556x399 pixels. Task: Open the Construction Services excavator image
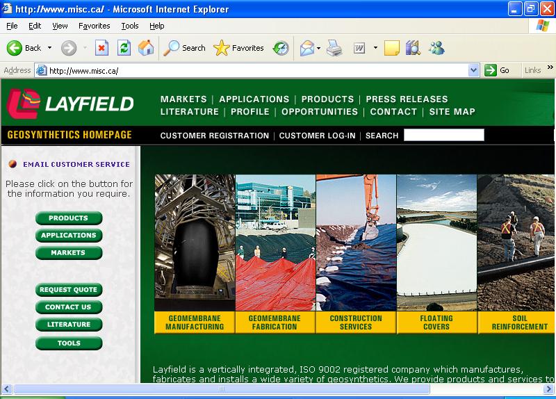(x=356, y=243)
